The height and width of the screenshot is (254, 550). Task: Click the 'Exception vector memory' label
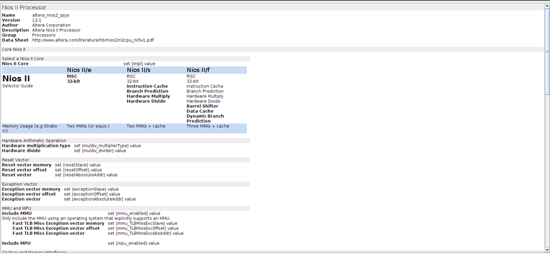[31, 189]
